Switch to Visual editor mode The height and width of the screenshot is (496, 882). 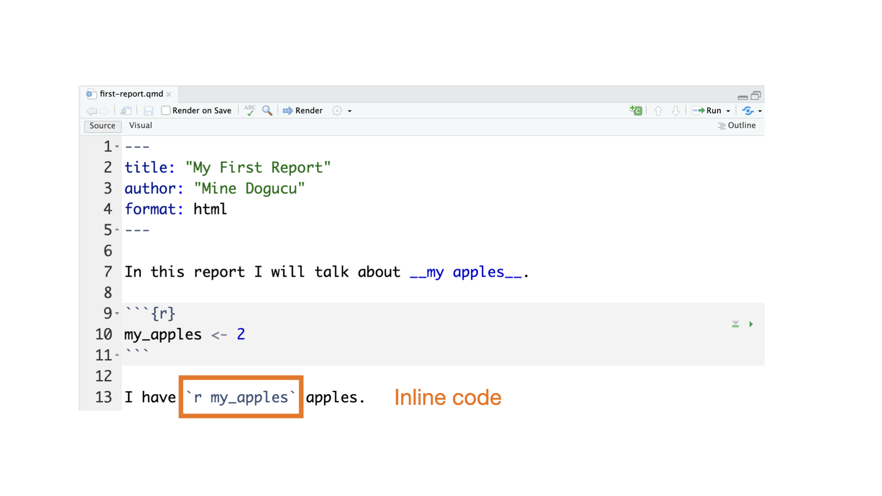click(141, 125)
